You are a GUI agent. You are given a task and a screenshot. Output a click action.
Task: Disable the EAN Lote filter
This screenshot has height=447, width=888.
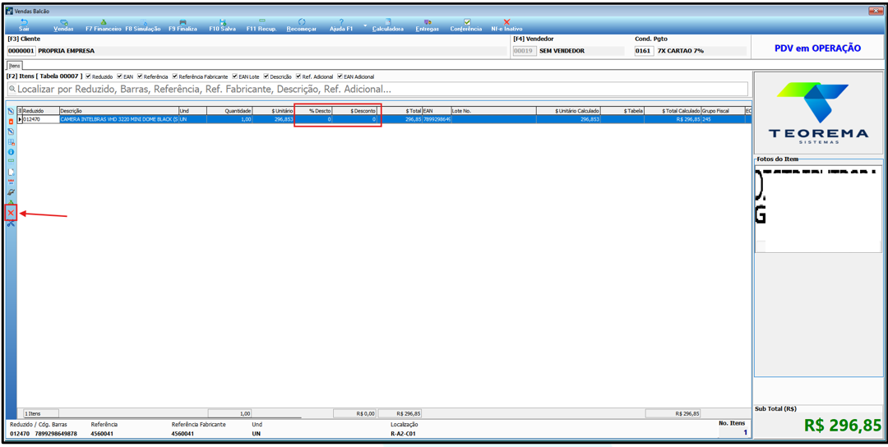[235, 76]
